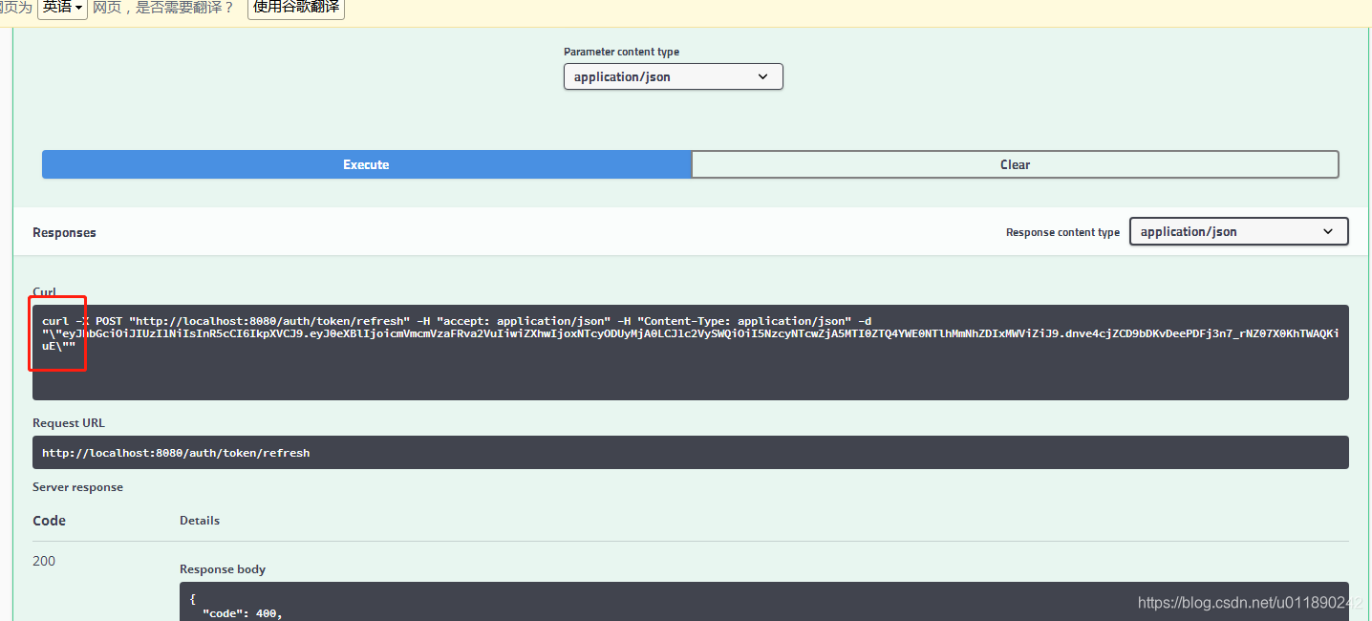The width and height of the screenshot is (1372, 621).
Task: Click the Server response label
Action: click(x=77, y=487)
